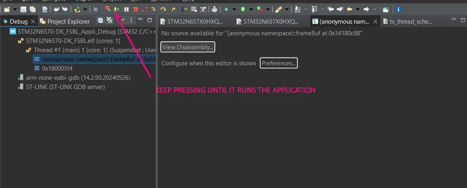
Task: Click the Step Into icon
Action: point(153,10)
